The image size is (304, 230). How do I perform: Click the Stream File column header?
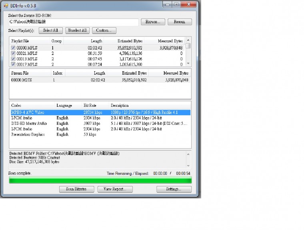click(x=30, y=73)
